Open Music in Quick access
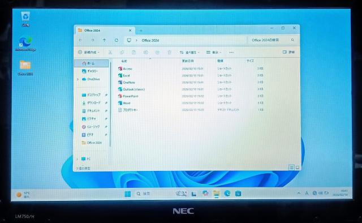The width and height of the screenshot is (362, 223). tap(92, 127)
